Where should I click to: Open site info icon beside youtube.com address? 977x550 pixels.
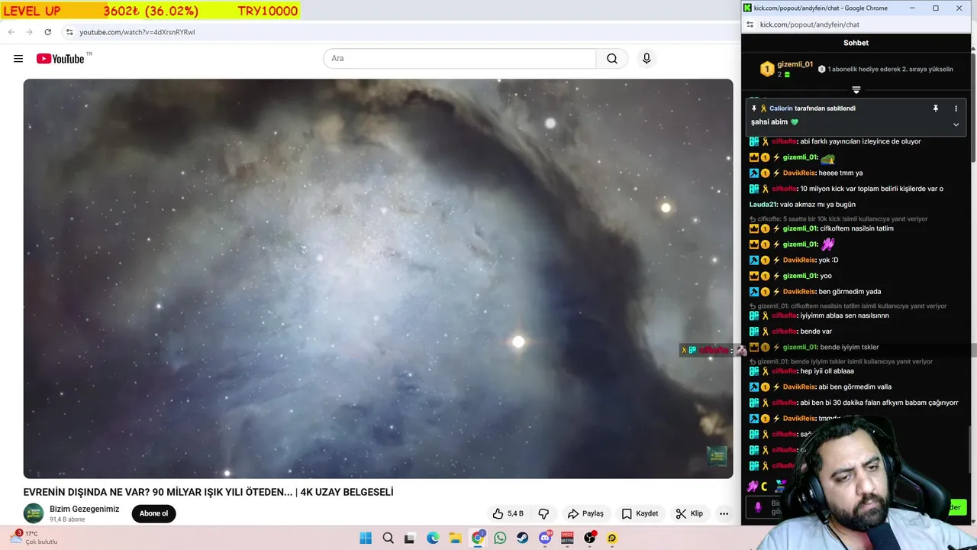(x=69, y=32)
